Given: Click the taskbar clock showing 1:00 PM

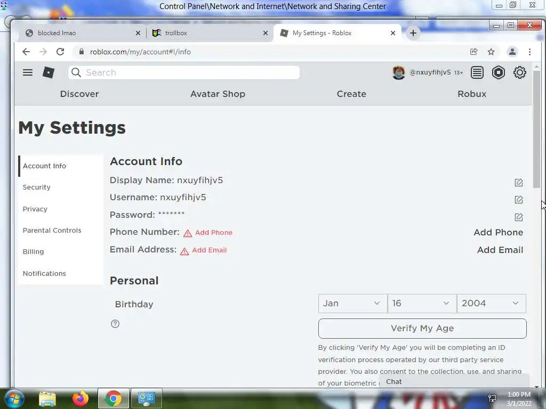Looking at the screenshot, I should pos(519,399).
